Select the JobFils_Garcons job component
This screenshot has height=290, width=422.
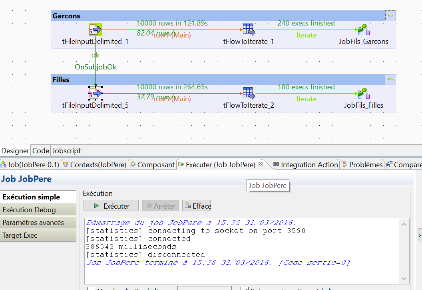(363, 29)
